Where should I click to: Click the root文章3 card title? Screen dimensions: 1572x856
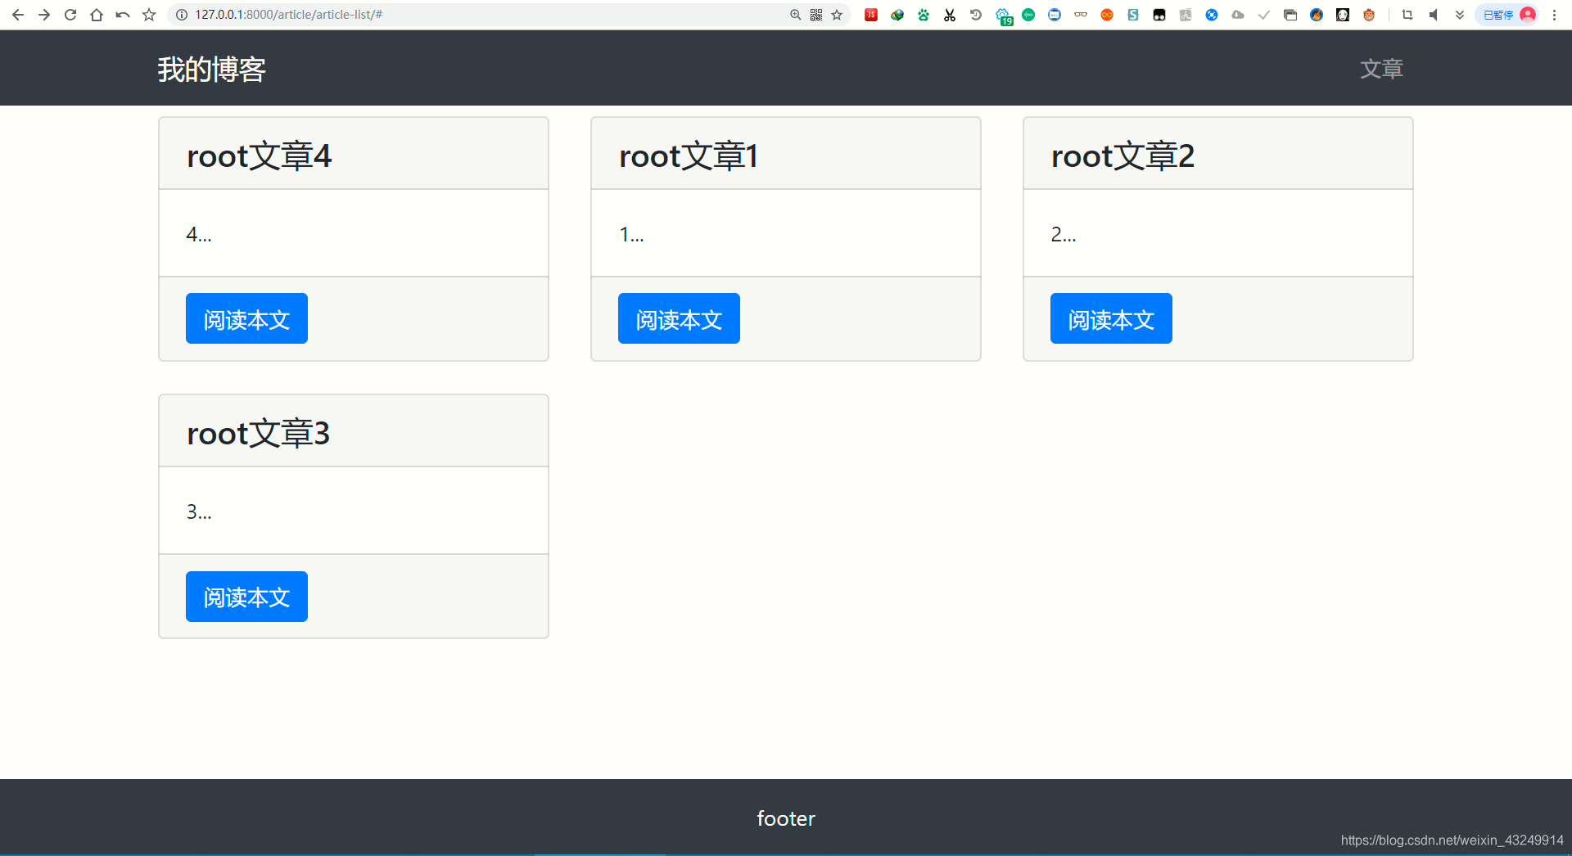[258, 433]
